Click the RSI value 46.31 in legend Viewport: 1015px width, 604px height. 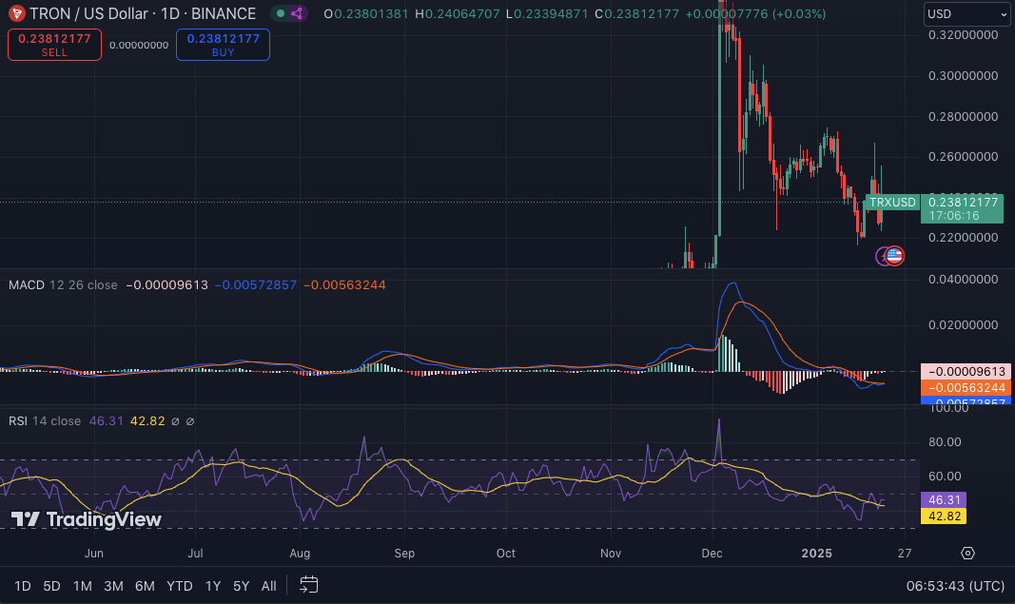click(107, 420)
